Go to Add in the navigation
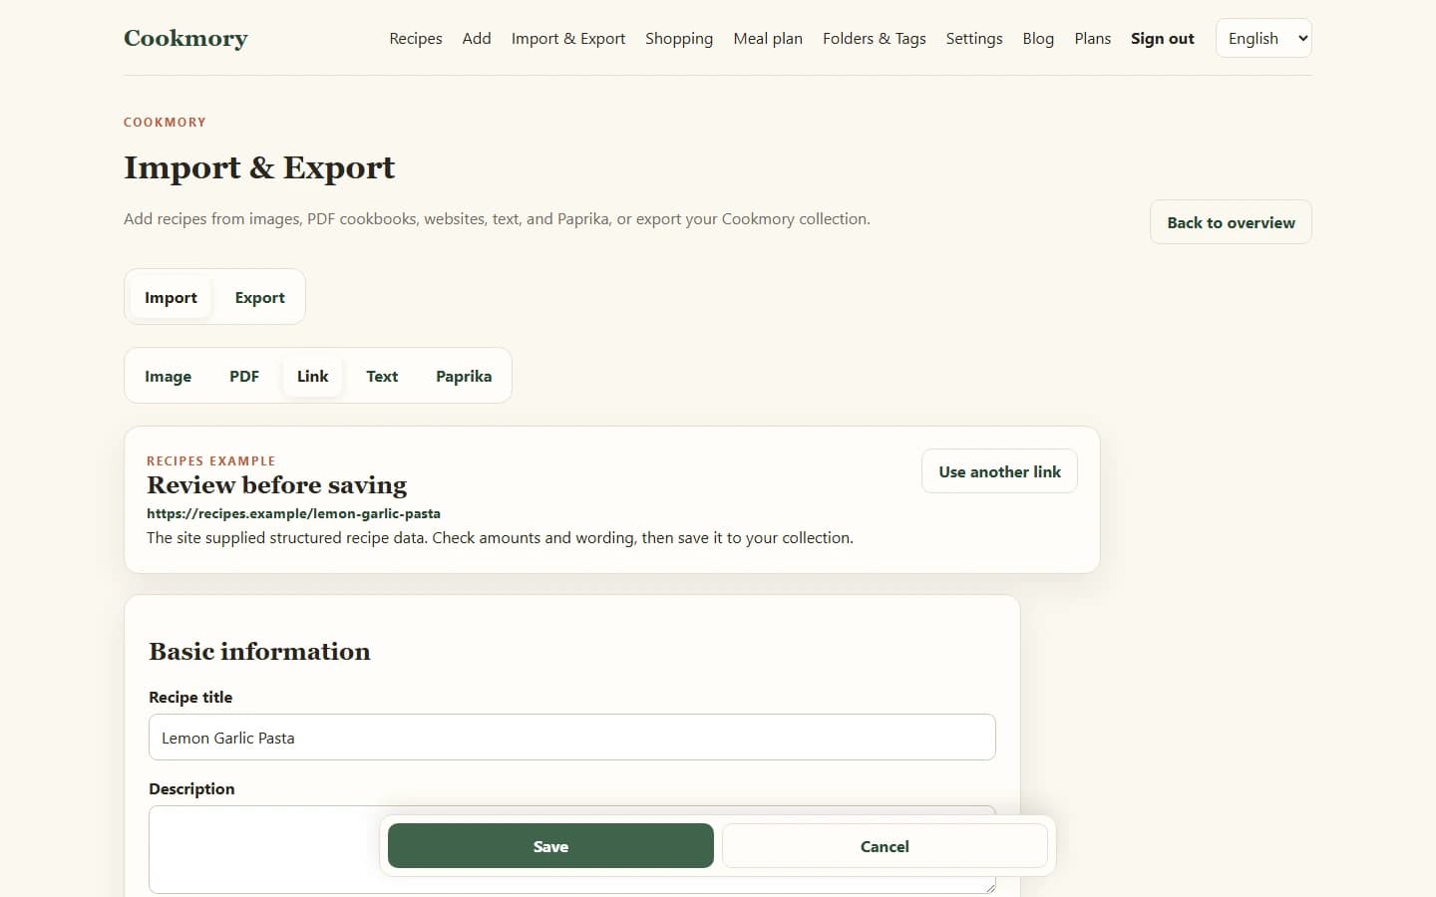Screen dimensions: 1436x897 pyautogui.click(x=477, y=38)
